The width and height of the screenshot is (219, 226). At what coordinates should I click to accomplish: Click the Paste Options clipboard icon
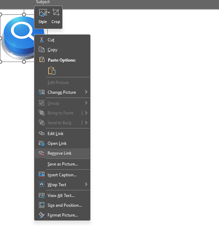(x=42, y=60)
